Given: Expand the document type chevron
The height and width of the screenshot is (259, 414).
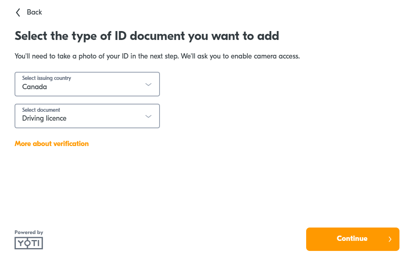Looking at the screenshot, I should click(148, 116).
